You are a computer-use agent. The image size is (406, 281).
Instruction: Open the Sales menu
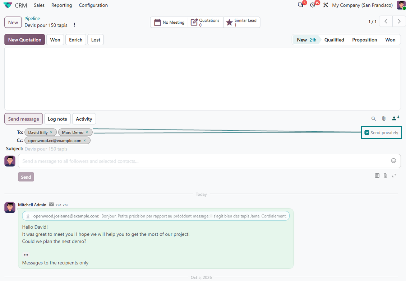coord(39,5)
